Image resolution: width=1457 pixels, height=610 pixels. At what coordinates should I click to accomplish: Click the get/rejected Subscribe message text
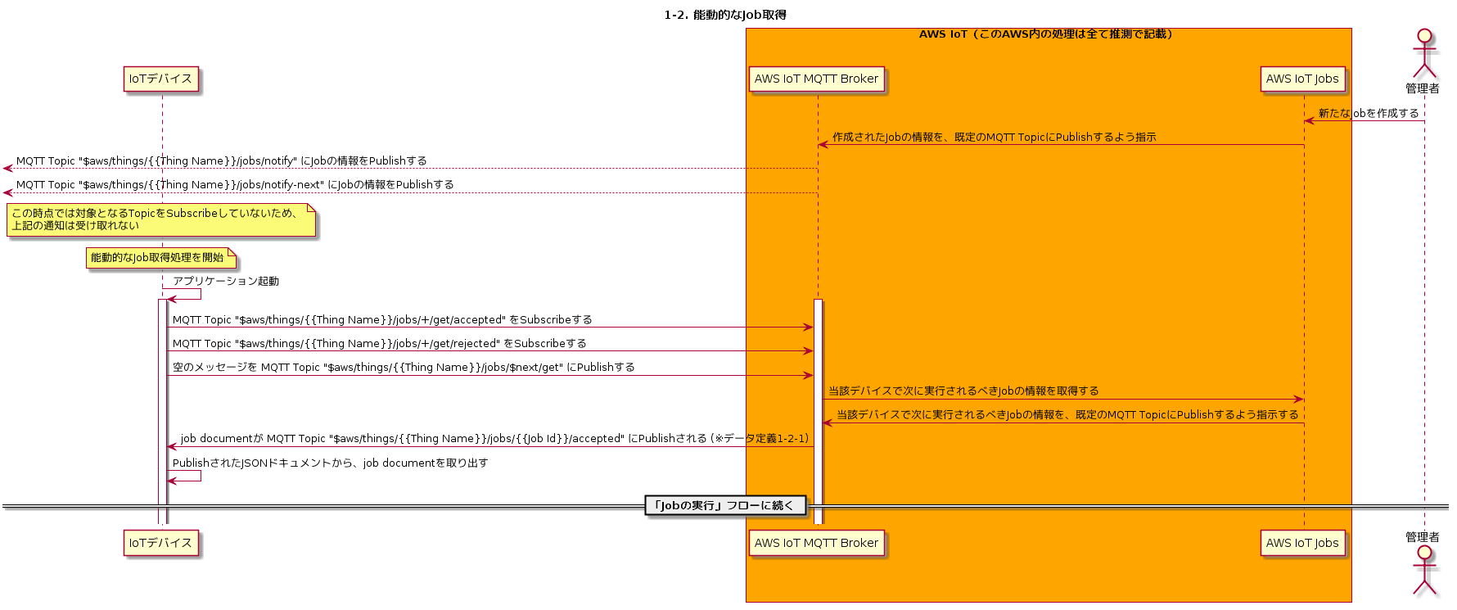(379, 344)
